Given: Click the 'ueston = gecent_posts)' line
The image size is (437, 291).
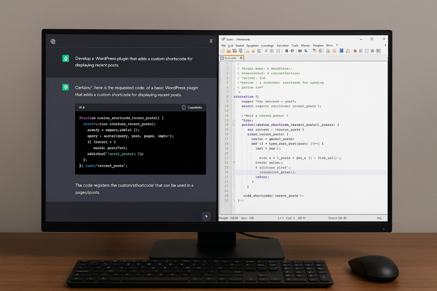Looking at the screenshot, I should (x=273, y=139).
